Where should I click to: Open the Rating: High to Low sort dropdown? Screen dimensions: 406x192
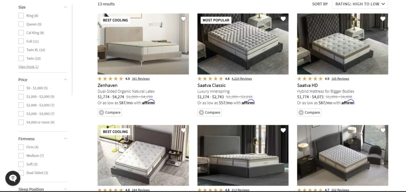pos(360,4)
